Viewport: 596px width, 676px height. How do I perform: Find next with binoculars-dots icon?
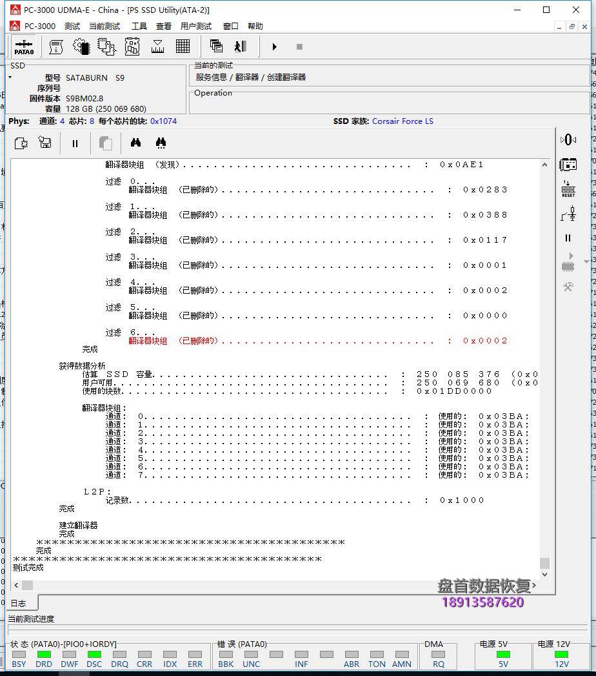point(161,143)
